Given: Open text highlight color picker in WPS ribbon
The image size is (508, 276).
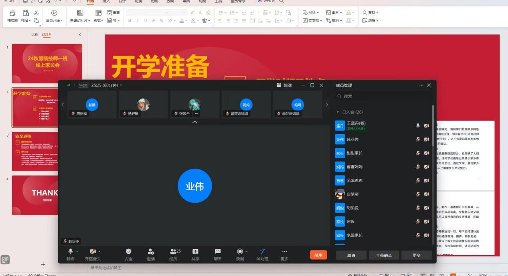Looking at the screenshot, I should (x=194, y=20).
